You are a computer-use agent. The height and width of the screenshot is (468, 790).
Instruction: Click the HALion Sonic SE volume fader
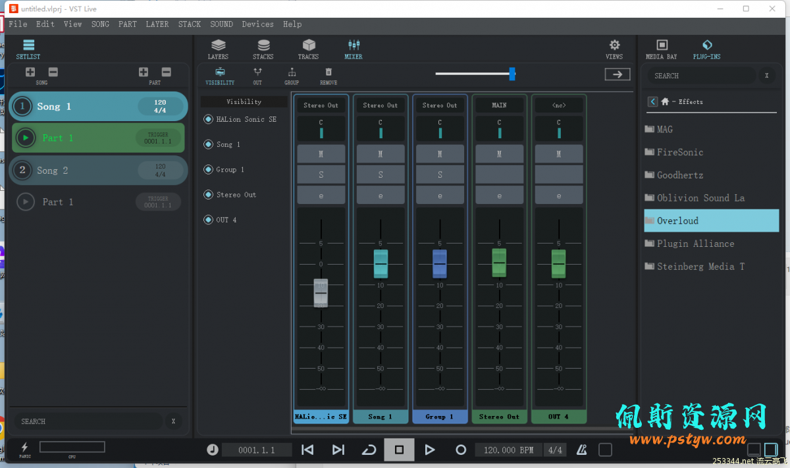pos(321,293)
